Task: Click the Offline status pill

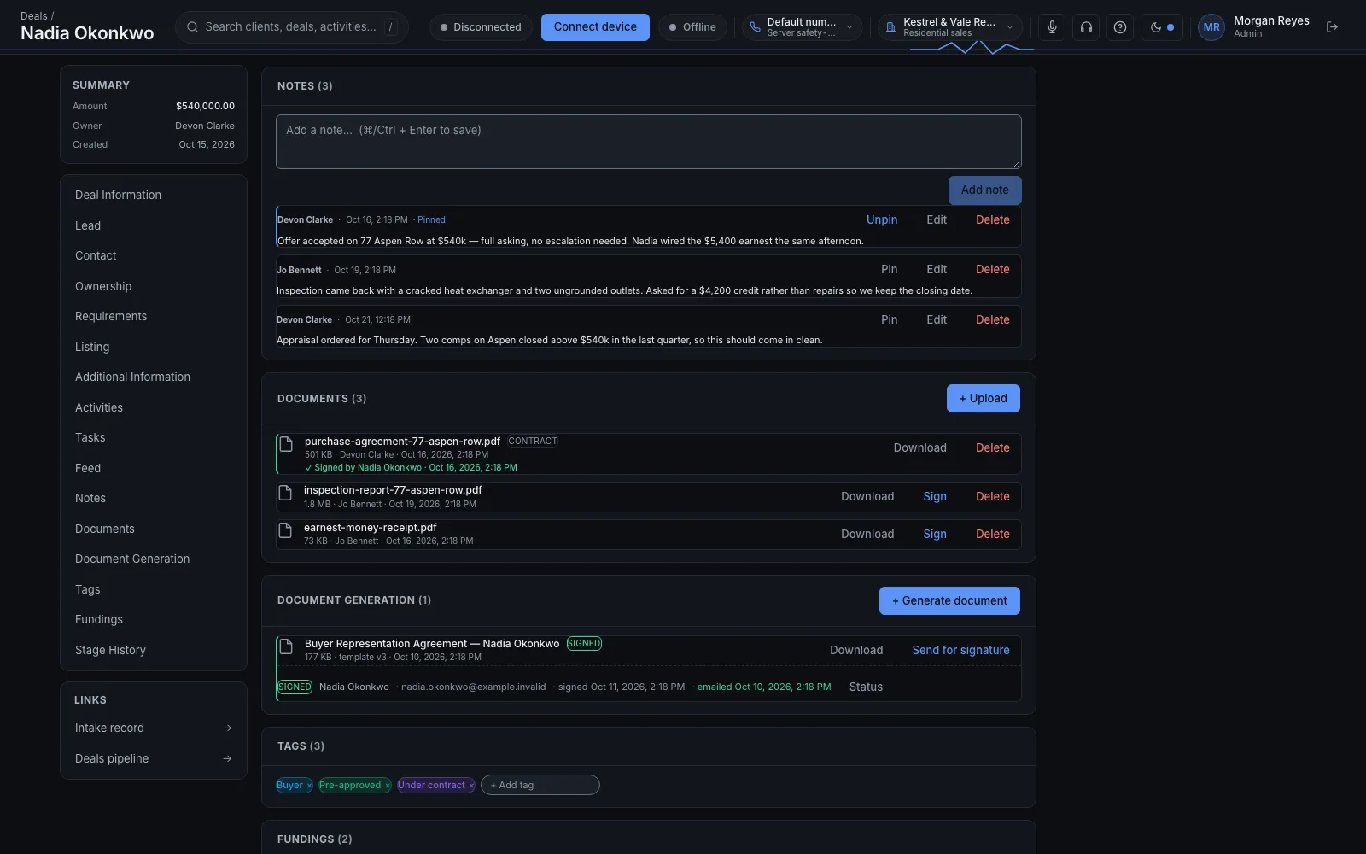Action: tap(692, 27)
